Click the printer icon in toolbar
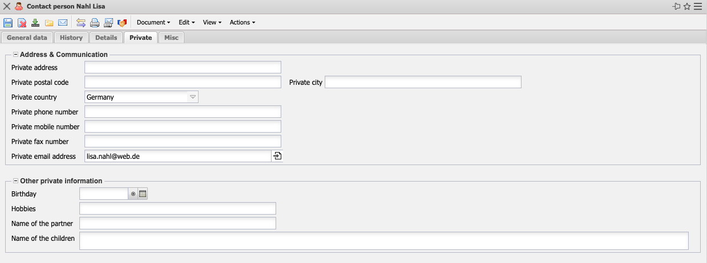The width and height of the screenshot is (707, 263). point(95,23)
